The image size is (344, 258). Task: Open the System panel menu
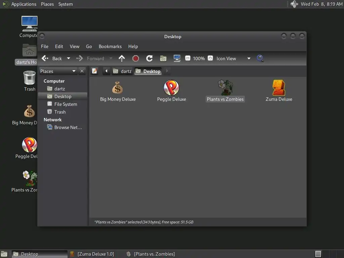coord(66,4)
